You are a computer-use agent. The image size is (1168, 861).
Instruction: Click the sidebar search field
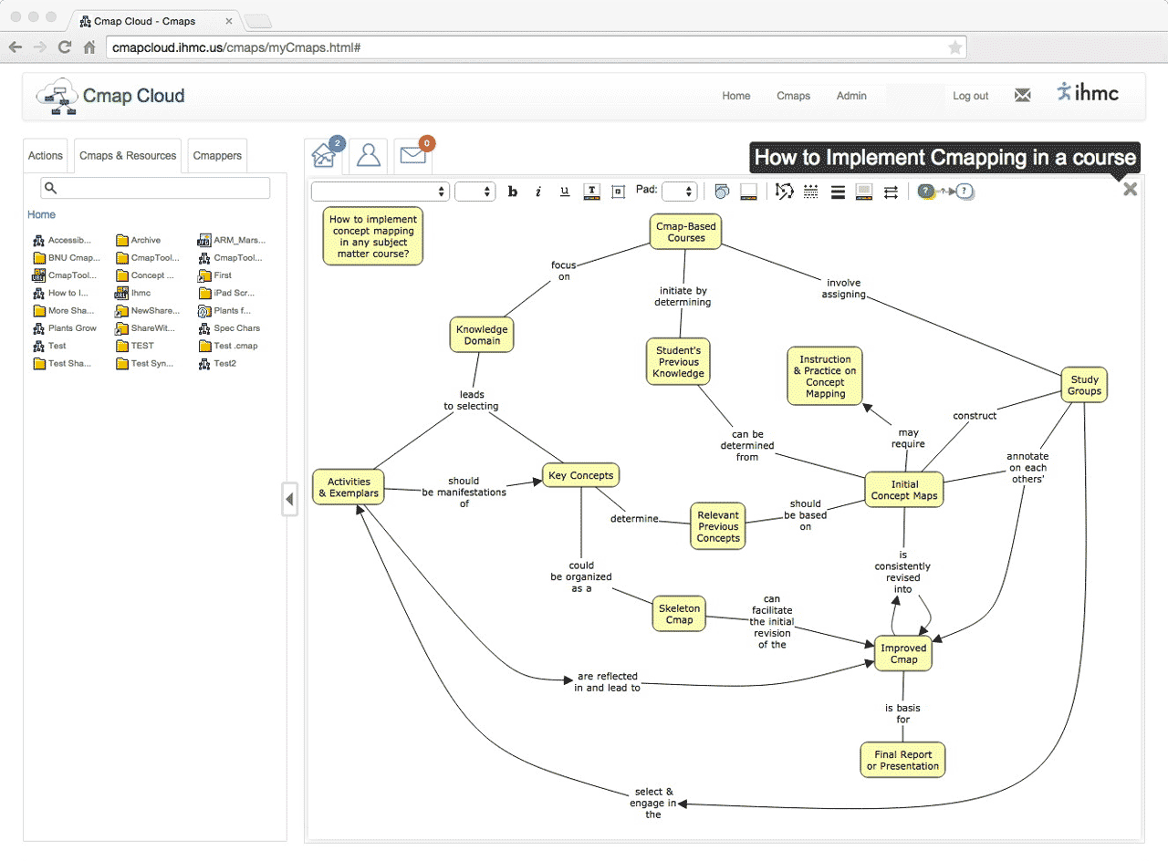pos(155,187)
